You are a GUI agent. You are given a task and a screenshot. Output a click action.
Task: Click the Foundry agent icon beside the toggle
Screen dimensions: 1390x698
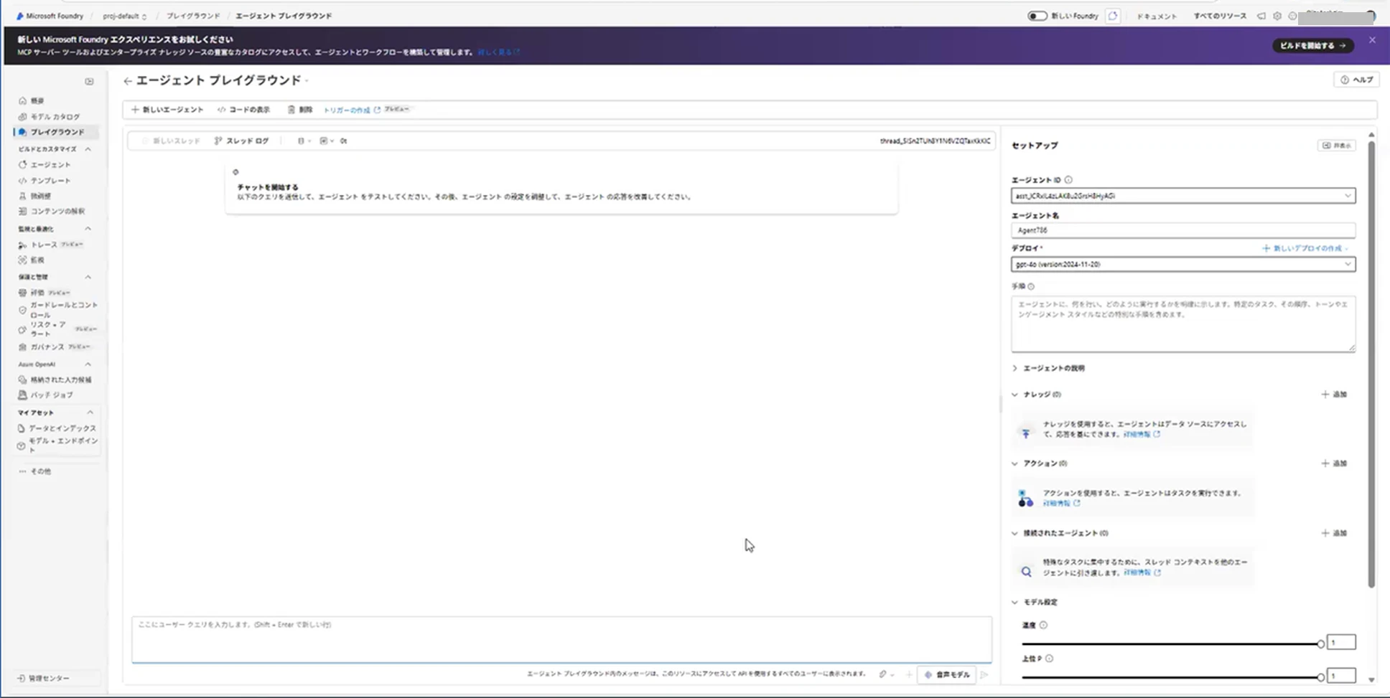tap(1112, 16)
